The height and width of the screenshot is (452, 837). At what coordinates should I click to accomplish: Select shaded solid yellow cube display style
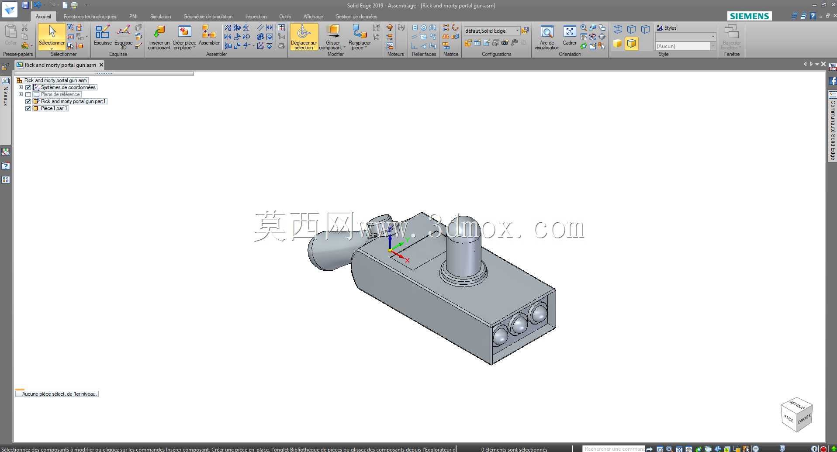618,43
